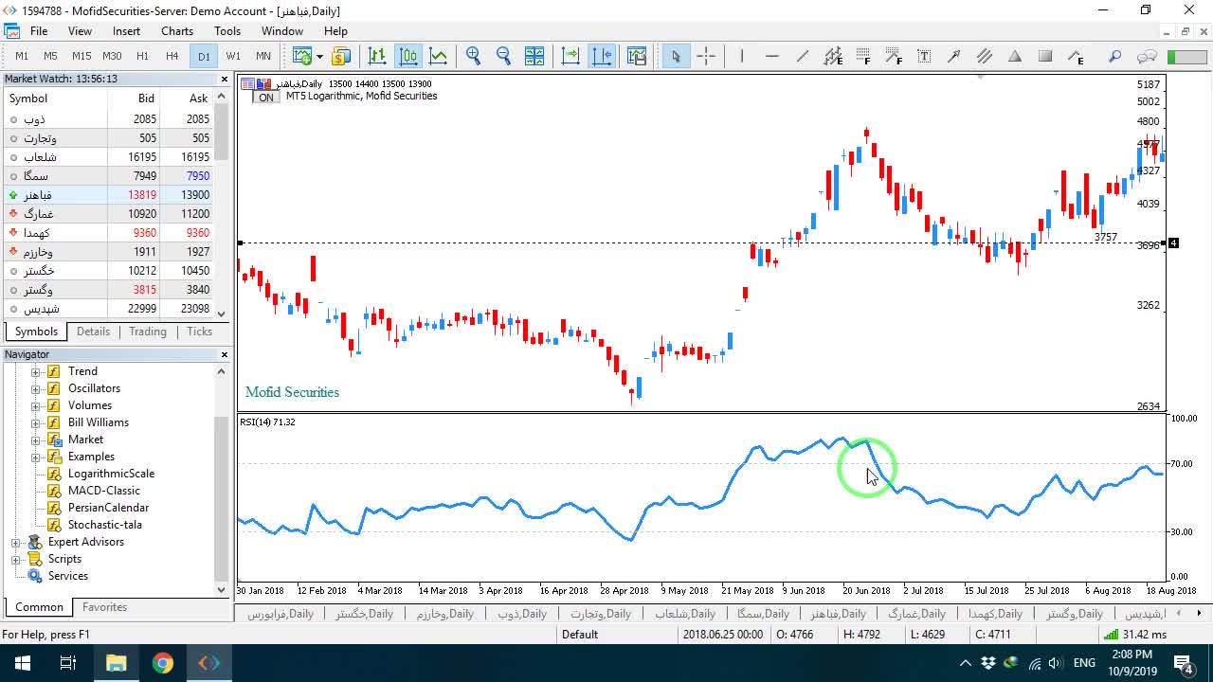The height and width of the screenshot is (682, 1213).
Task: Select the arrow drawing object tool
Action: (954, 57)
